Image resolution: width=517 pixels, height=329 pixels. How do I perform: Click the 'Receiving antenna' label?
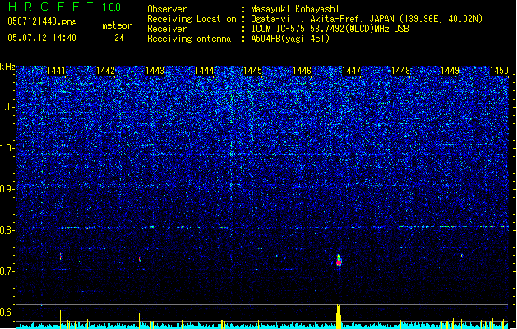[189, 39]
